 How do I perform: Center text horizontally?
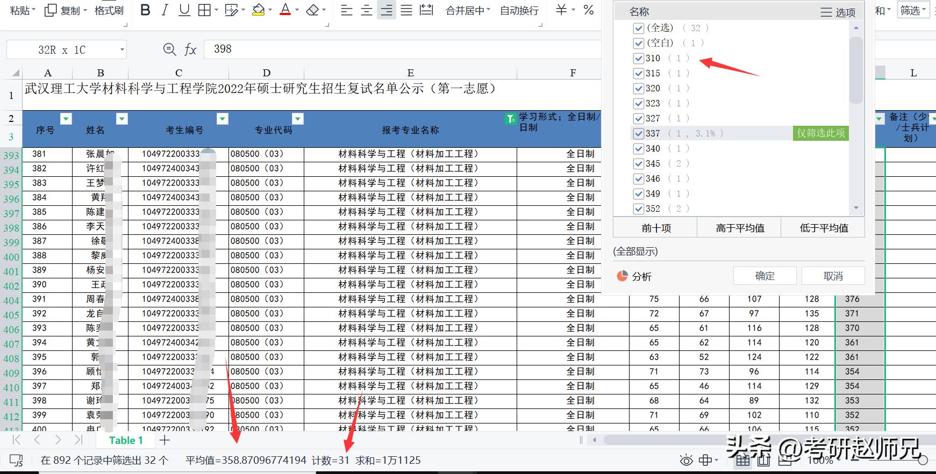click(367, 10)
